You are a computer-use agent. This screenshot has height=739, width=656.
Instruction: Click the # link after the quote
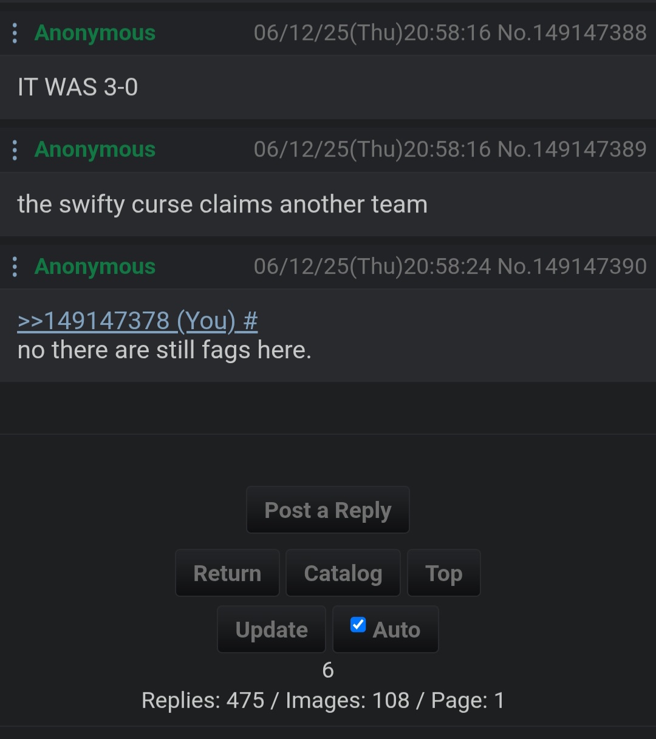(x=250, y=321)
